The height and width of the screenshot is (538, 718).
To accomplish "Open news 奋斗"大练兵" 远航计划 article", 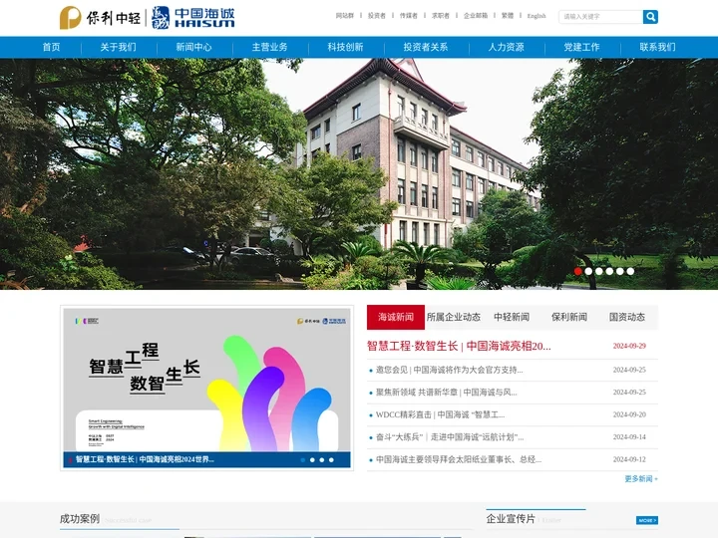I will click(450, 437).
